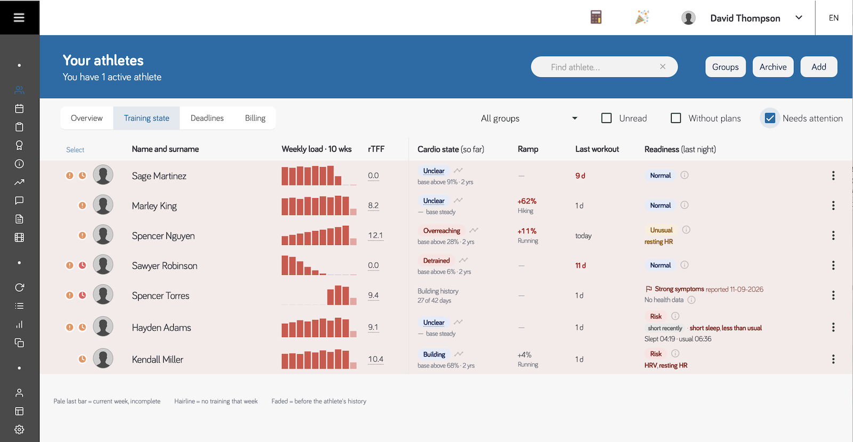
Task: Enable the Without plans filter checkbox
Action: coord(676,118)
